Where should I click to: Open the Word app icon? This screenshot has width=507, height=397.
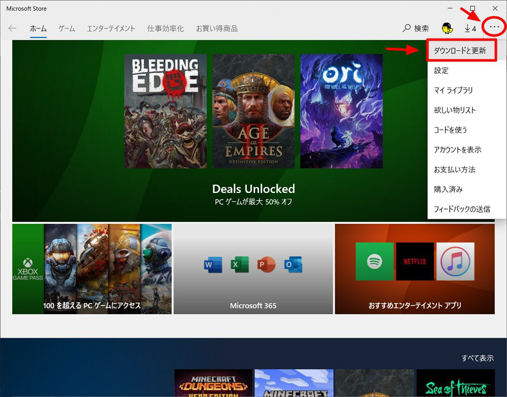point(213,264)
